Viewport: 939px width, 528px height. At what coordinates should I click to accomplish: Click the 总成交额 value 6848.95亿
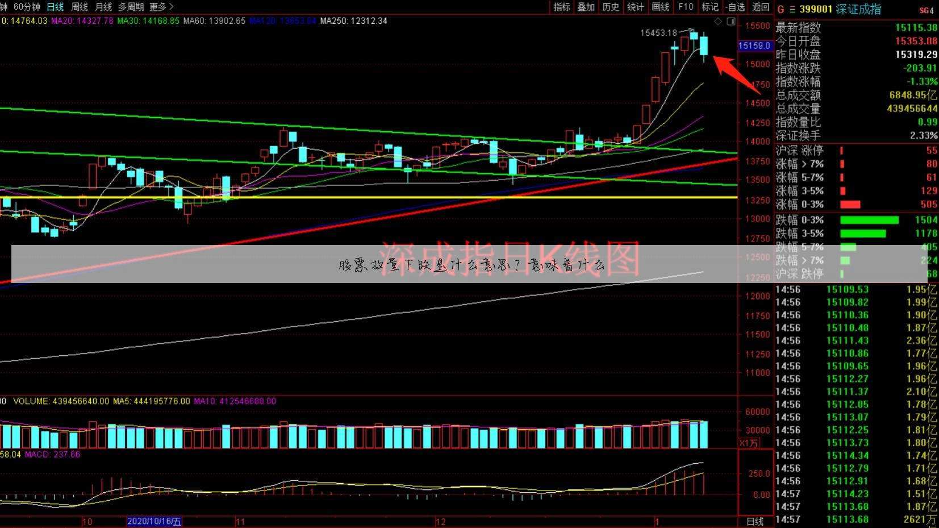[913, 95]
